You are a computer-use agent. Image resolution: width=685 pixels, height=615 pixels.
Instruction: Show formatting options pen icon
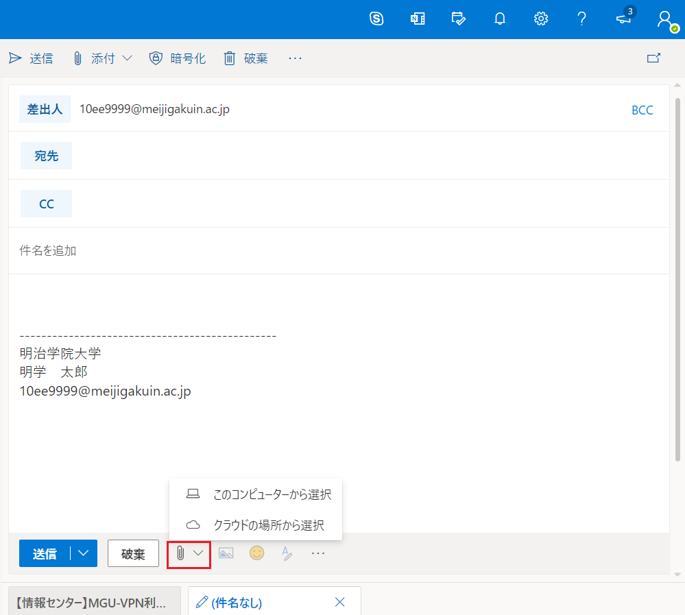pyautogui.click(x=287, y=553)
